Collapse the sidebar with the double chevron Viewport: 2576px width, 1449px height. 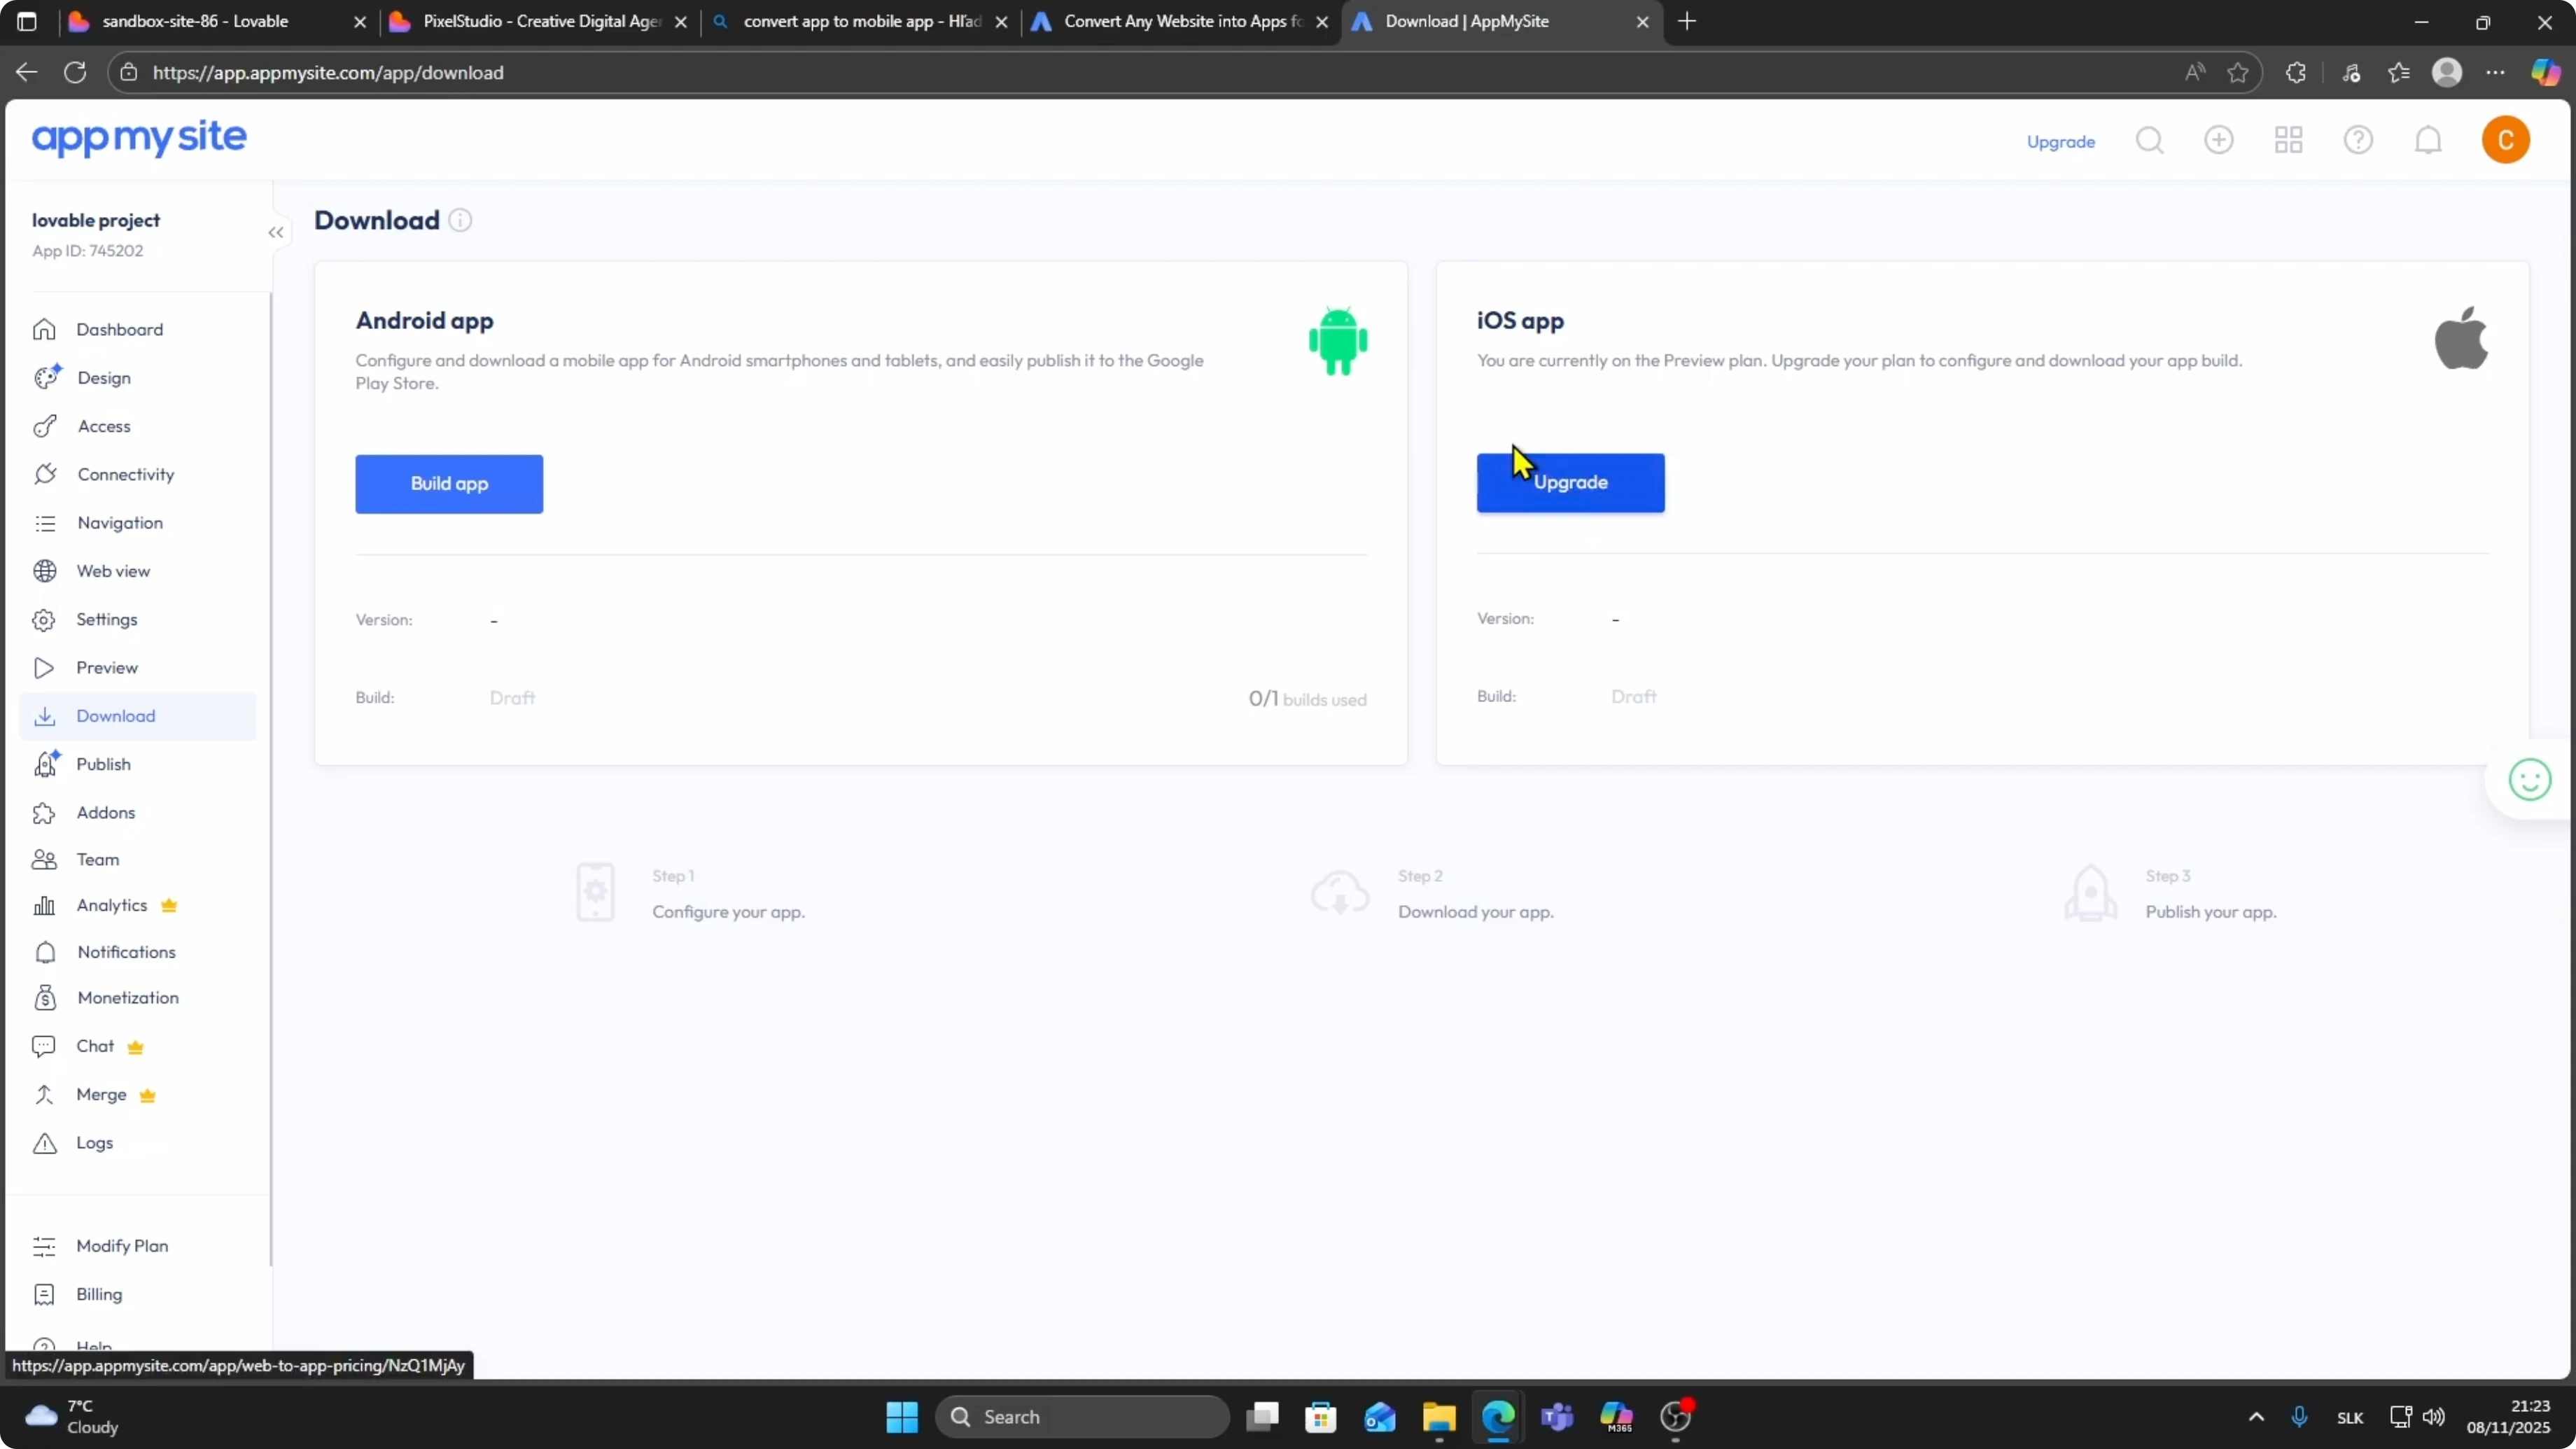[276, 233]
